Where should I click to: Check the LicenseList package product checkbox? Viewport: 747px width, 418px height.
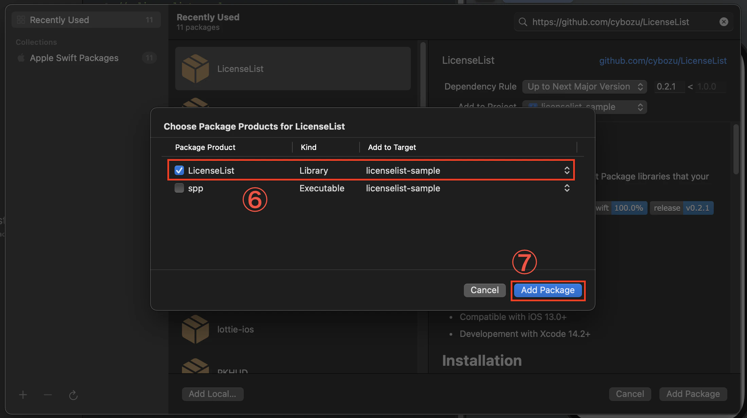pos(179,170)
